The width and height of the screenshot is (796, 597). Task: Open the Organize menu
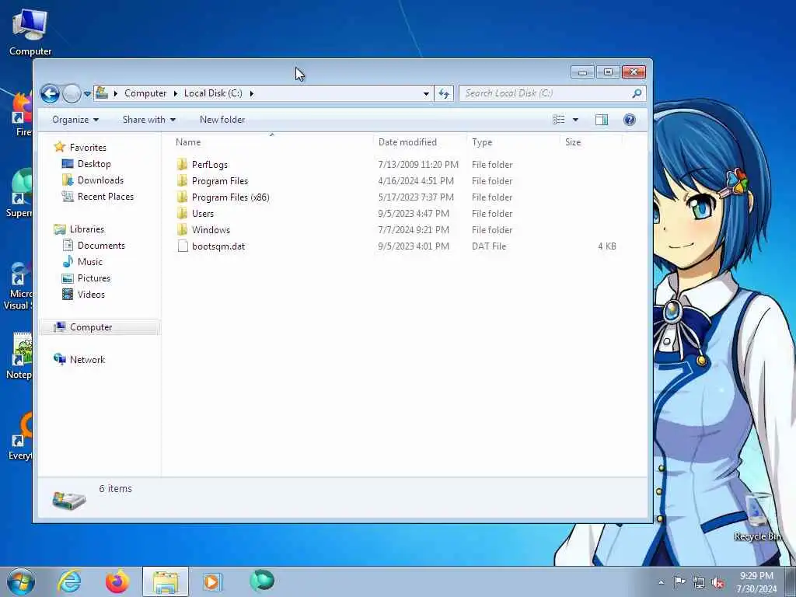pyautogui.click(x=75, y=120)
